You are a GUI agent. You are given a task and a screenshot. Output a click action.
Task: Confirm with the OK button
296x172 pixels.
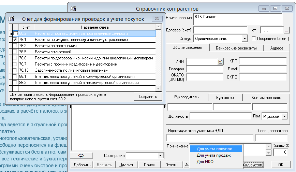pos(281,164)
